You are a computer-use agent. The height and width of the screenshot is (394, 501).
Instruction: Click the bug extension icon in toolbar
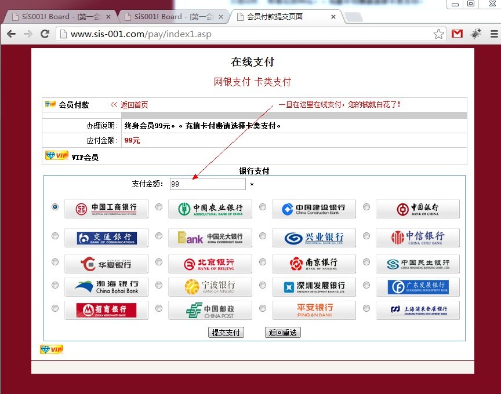(475, 34)
